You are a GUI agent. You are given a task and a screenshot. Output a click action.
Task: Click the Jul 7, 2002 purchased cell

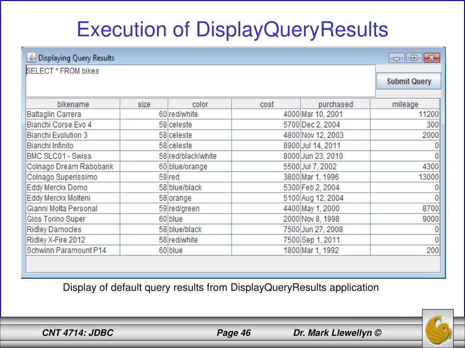(336, 167)
